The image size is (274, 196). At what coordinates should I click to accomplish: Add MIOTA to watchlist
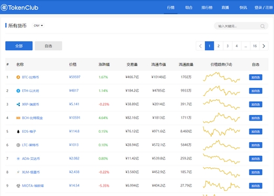click(x=256, y=186)
